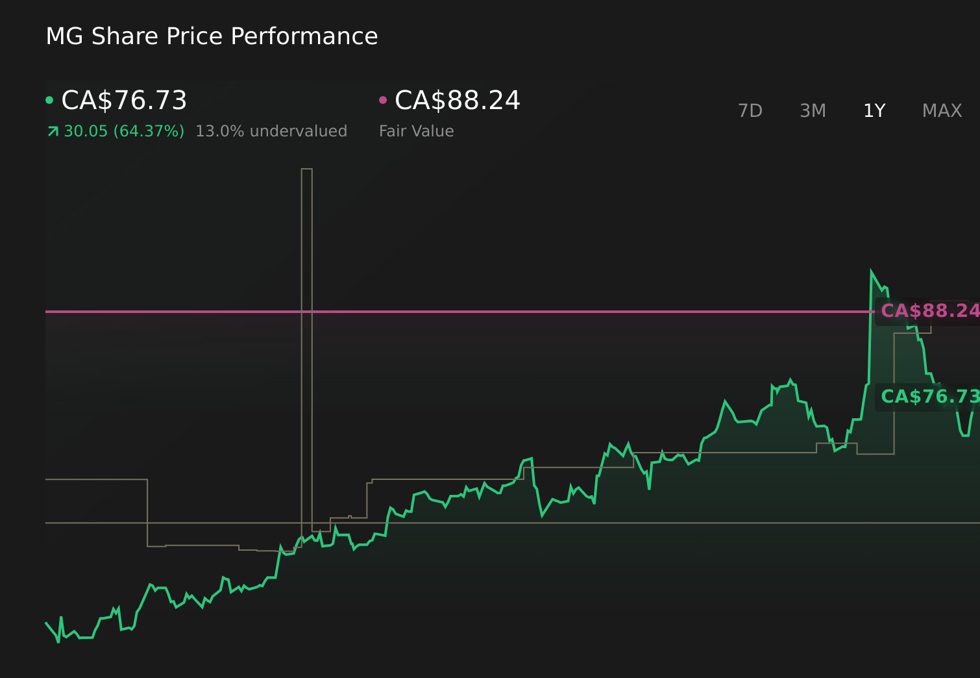This screenshot has height=678, width=980.
Task: Click the green CA$76.73 label on chart
Action: 929,397
